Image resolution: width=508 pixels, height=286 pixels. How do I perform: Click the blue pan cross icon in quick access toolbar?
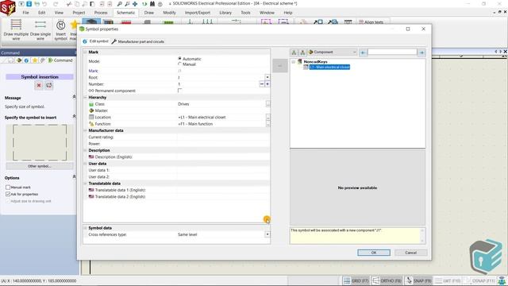click(x=135, y=4)
